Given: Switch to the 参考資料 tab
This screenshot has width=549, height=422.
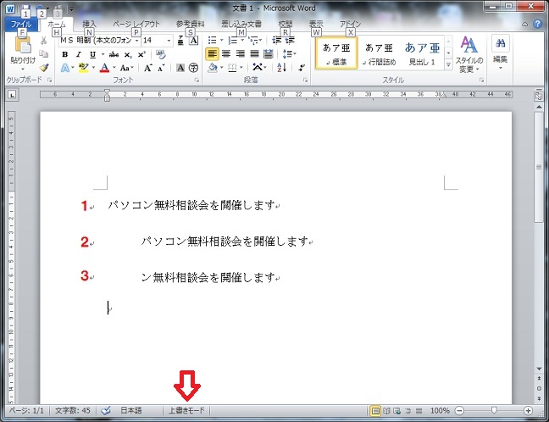Looking at the screenshot, I should (190, 25).
